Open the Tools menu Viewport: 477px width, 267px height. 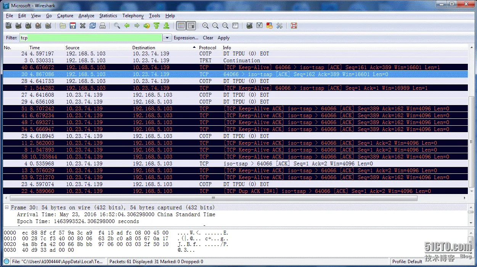coord(154,16)
